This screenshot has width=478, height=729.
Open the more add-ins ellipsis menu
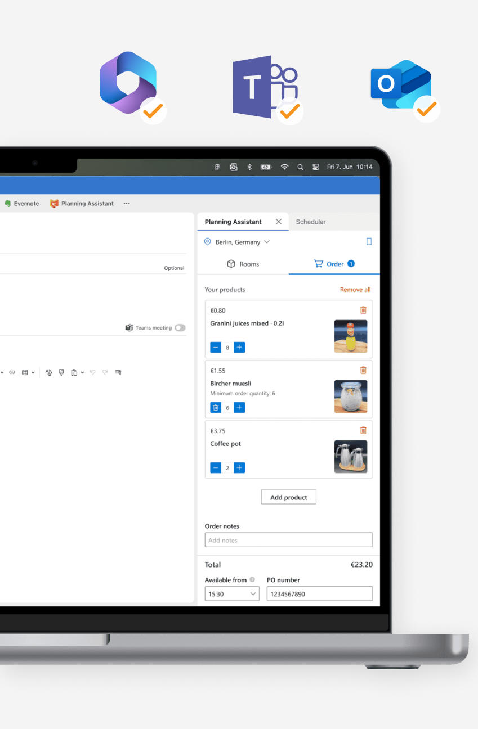tap(127, 204)
